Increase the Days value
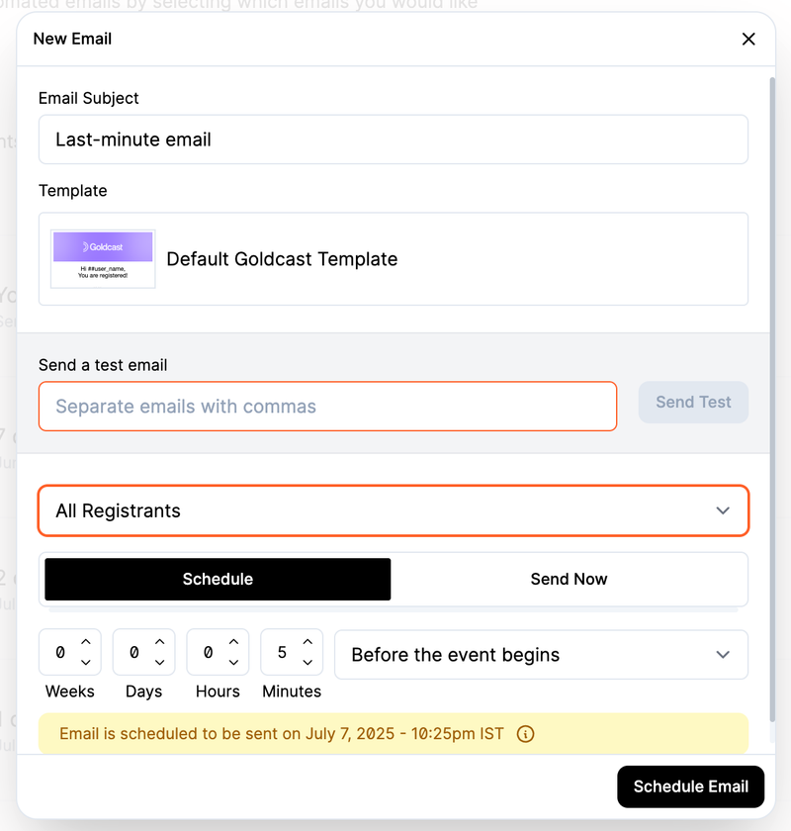This screenshot has height=831, width=791. 160,643
